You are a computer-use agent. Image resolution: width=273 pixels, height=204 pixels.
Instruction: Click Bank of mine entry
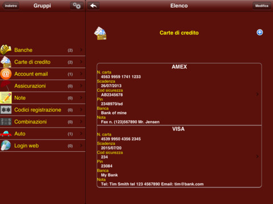coord(114,113)
